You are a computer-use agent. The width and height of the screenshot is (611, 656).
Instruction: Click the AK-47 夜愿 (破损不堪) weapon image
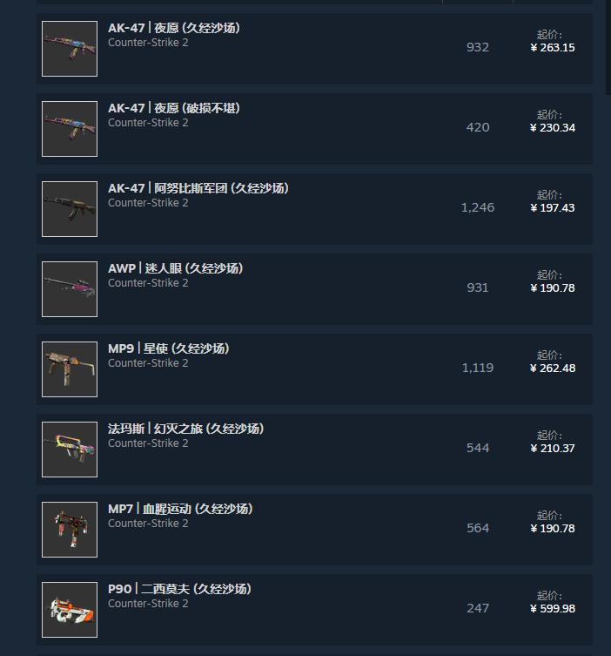click(70, 129)
